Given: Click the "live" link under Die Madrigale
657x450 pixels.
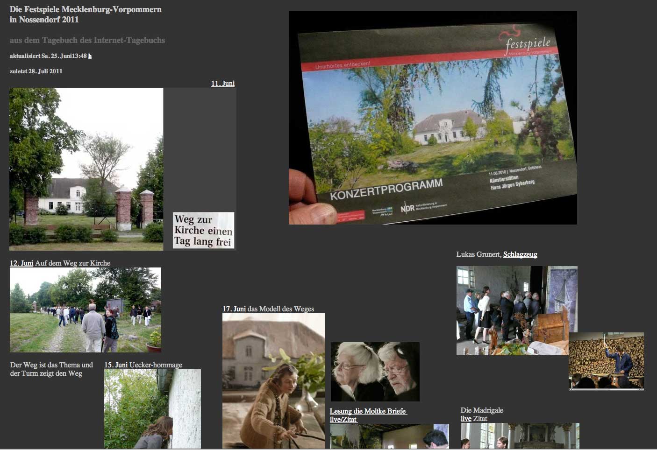Looking at the screenshot, I should point(466,419).
